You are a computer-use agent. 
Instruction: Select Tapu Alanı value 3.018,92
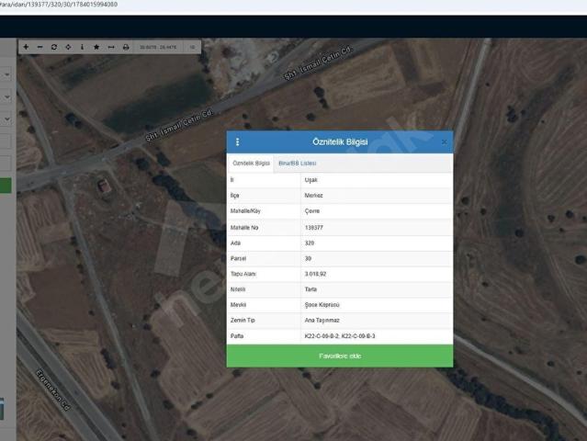click(x=316, y=274)
